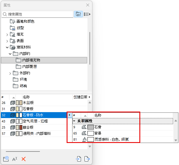Click the 名称 header in materials list
This screenshot has width=179, height=165.
click(26, 97)
